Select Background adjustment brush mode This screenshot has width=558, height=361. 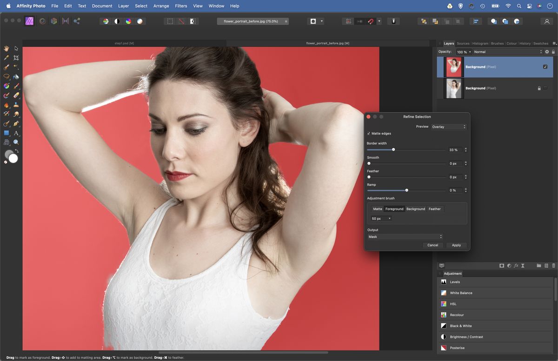coord(416,209)
